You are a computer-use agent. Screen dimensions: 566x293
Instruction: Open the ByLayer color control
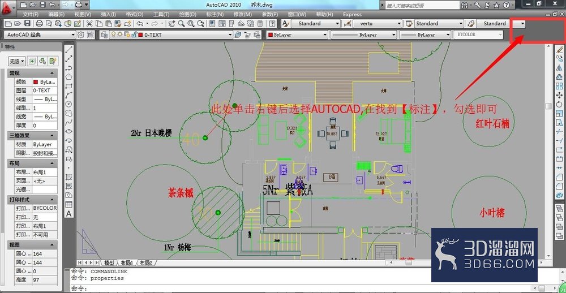coord(297,35)
